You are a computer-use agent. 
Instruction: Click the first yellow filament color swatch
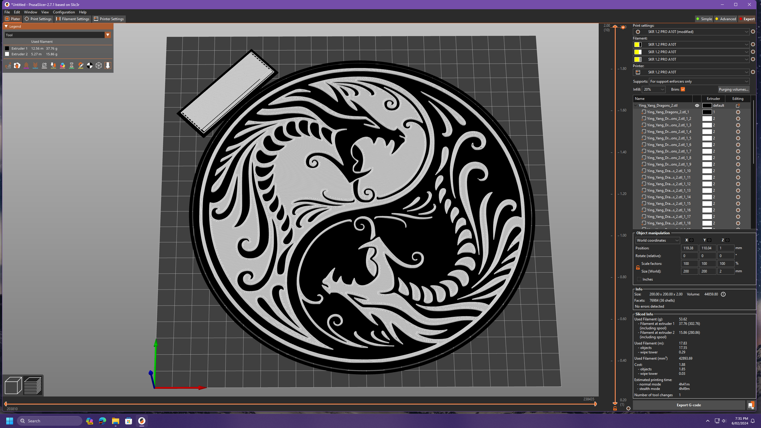click(x=637, y=45)
